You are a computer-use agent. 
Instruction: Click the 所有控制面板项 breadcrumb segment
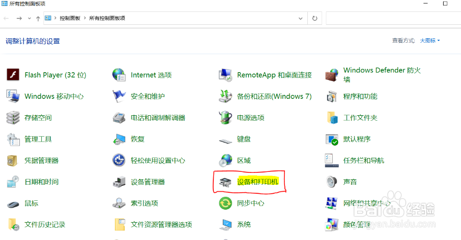107,18
